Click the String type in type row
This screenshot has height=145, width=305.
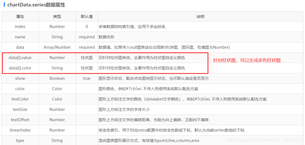[57, 141]
